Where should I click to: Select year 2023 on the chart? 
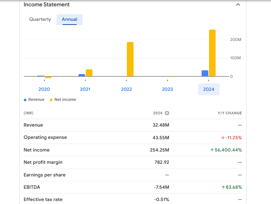(x=168, y=89)
